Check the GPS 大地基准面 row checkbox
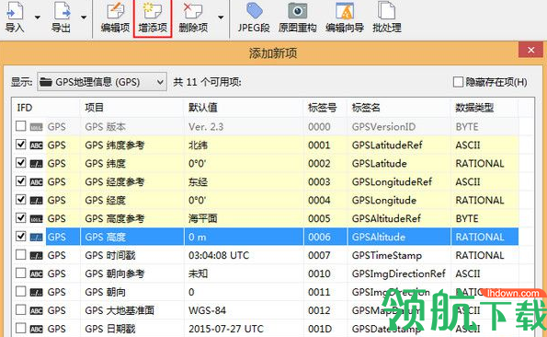The image size is (547, 337). point(21,309)
